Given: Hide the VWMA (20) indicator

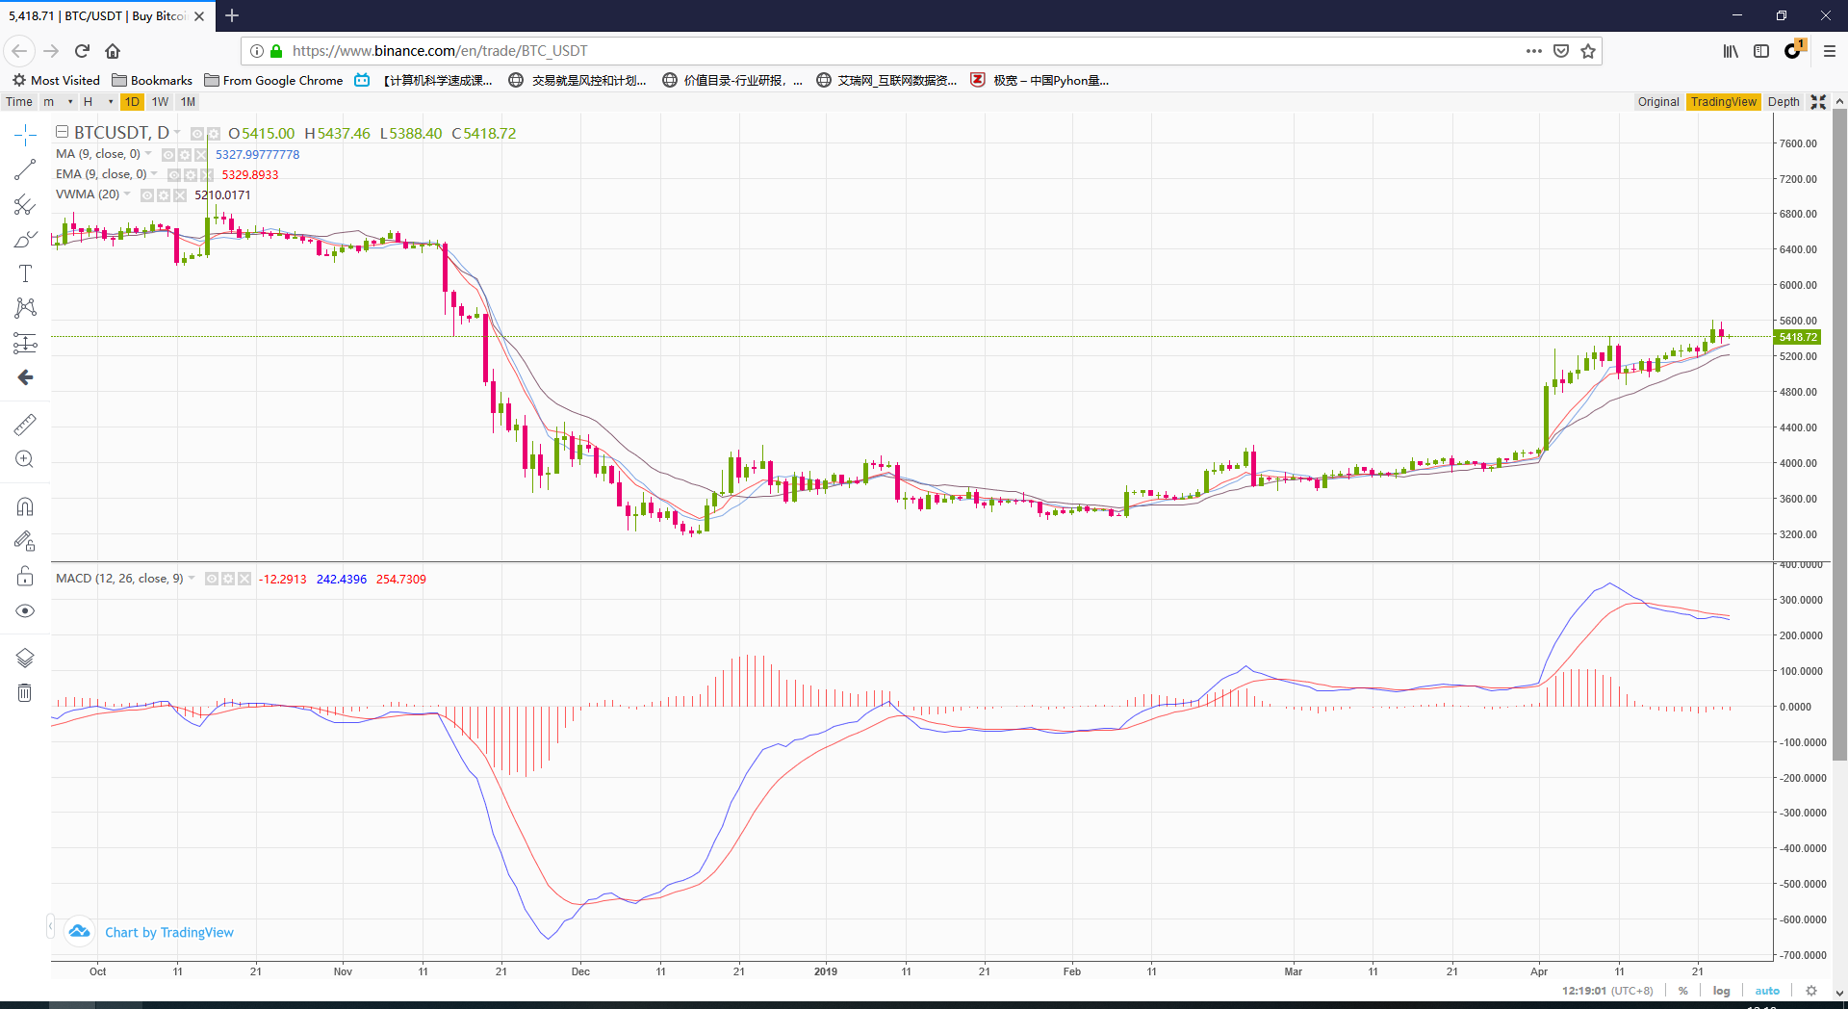Looking at the screenshot, I should (x=147, y=195).
